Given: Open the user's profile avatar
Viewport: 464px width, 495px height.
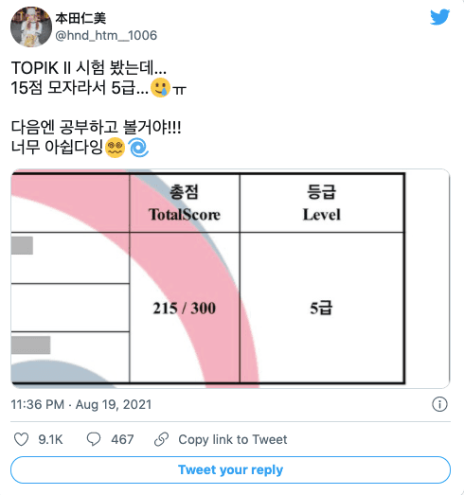Looking at the screenshot, I should pyautogui.click(x=31, y=27).
